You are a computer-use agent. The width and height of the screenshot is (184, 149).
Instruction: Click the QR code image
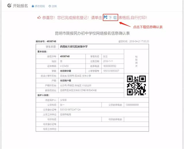point(136,85)
